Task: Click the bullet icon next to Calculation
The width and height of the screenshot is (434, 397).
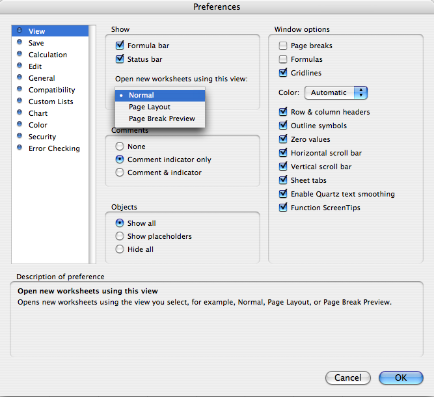Action: (x=20, y=55)
